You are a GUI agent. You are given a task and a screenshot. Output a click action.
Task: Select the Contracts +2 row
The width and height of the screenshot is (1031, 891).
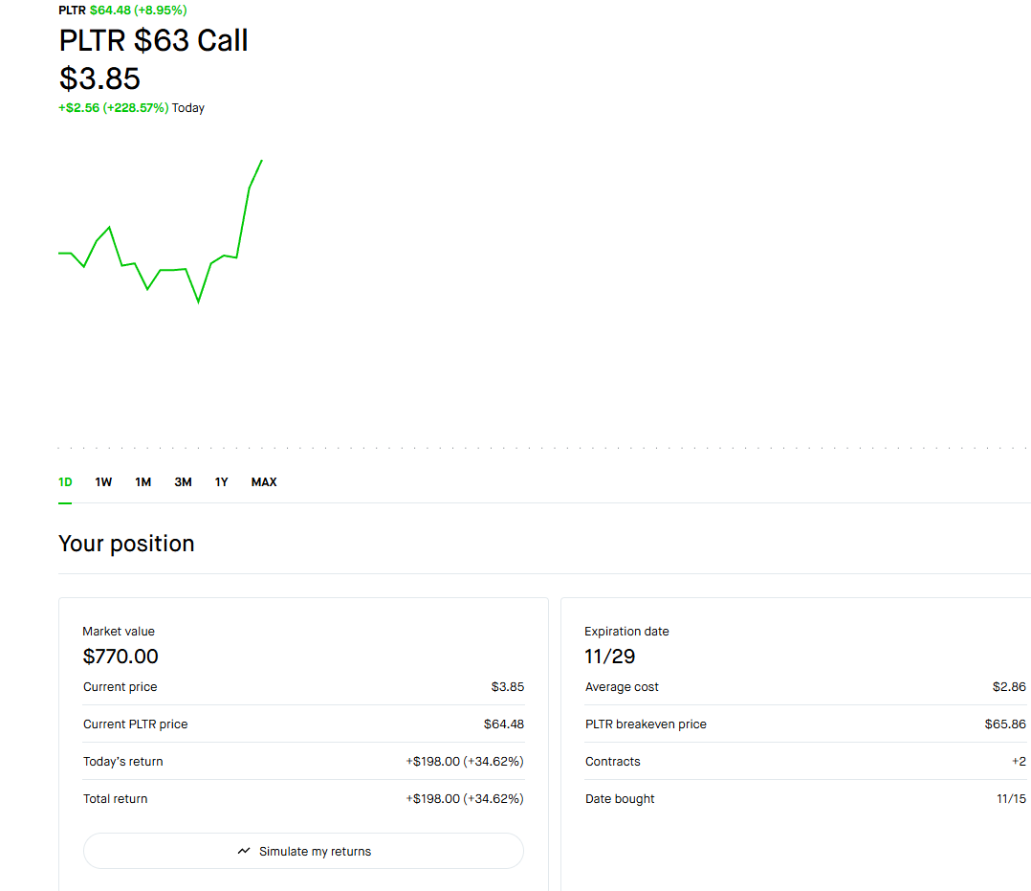click(803, 761)
